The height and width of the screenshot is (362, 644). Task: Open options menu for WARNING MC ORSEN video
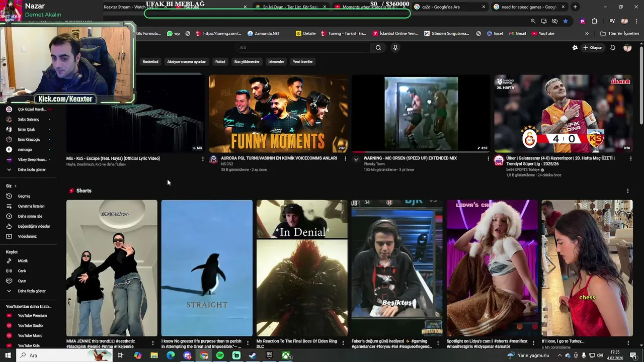point(488,158)
